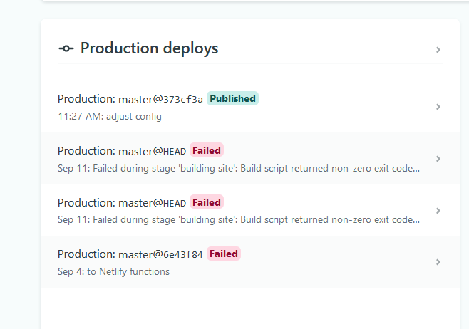Click 'Sep 4: to Netlify functions' text

tap(113, 271)
